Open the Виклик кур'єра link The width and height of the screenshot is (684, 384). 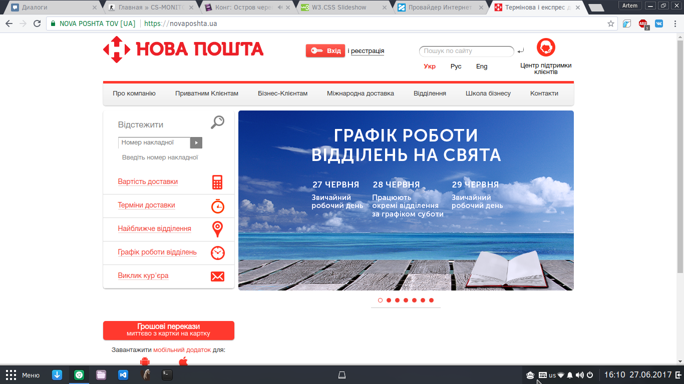tap(143, 275)
